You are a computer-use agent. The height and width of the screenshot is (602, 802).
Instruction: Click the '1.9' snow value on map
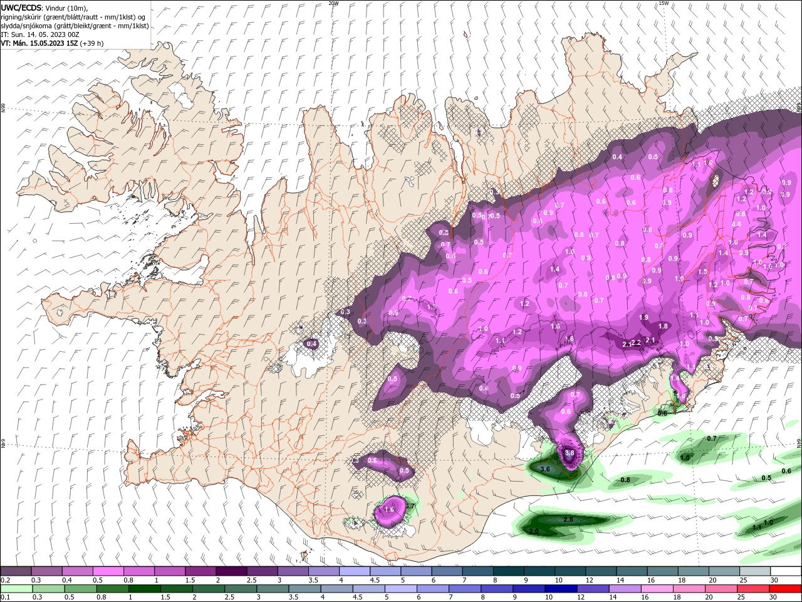643,318
